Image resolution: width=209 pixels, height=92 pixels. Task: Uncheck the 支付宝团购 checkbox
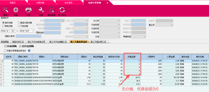(20, 46)
